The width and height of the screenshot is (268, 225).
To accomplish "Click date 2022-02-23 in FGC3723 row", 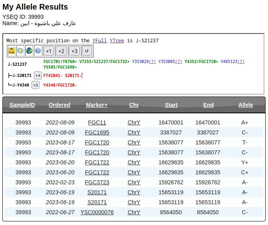I will pos(60,182).
